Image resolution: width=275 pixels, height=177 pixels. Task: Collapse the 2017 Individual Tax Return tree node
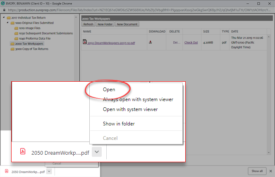point(3,18)
